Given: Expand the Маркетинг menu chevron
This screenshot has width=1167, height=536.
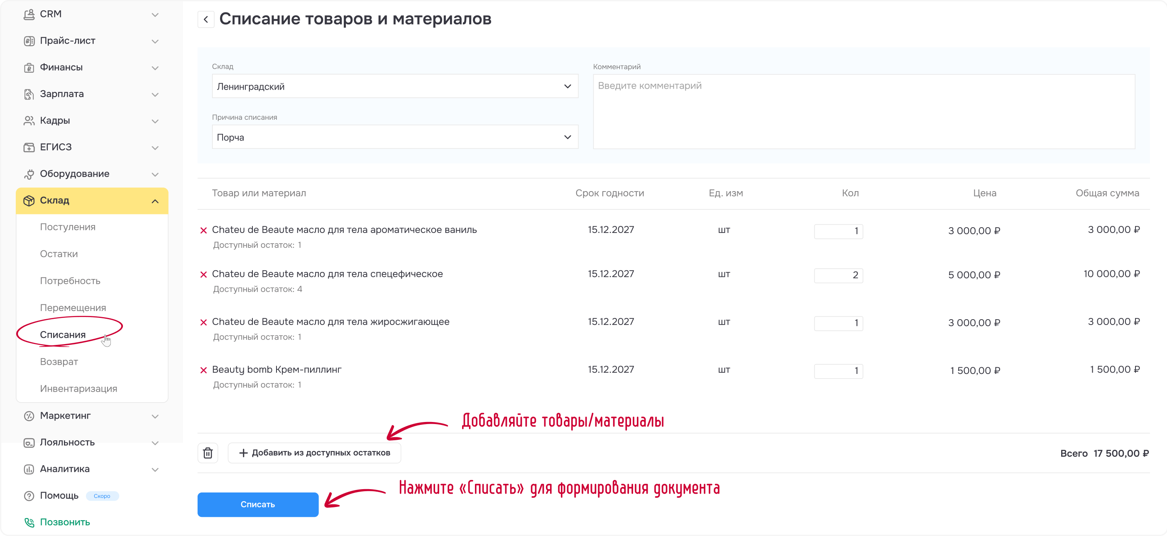Looking at the screenshot, I should [155, 417].
